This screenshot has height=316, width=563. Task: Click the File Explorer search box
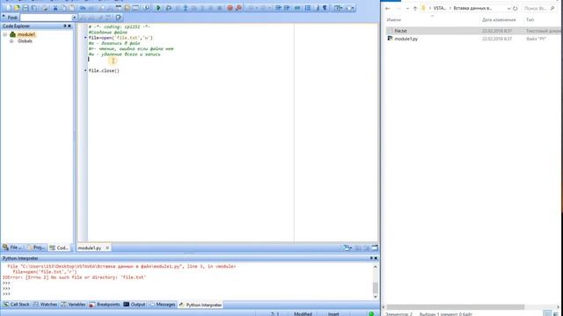(x=539, y=8)
